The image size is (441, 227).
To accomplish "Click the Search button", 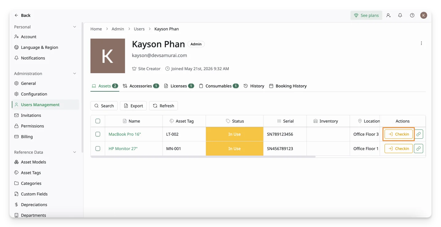I will click(x=104, y=106).
